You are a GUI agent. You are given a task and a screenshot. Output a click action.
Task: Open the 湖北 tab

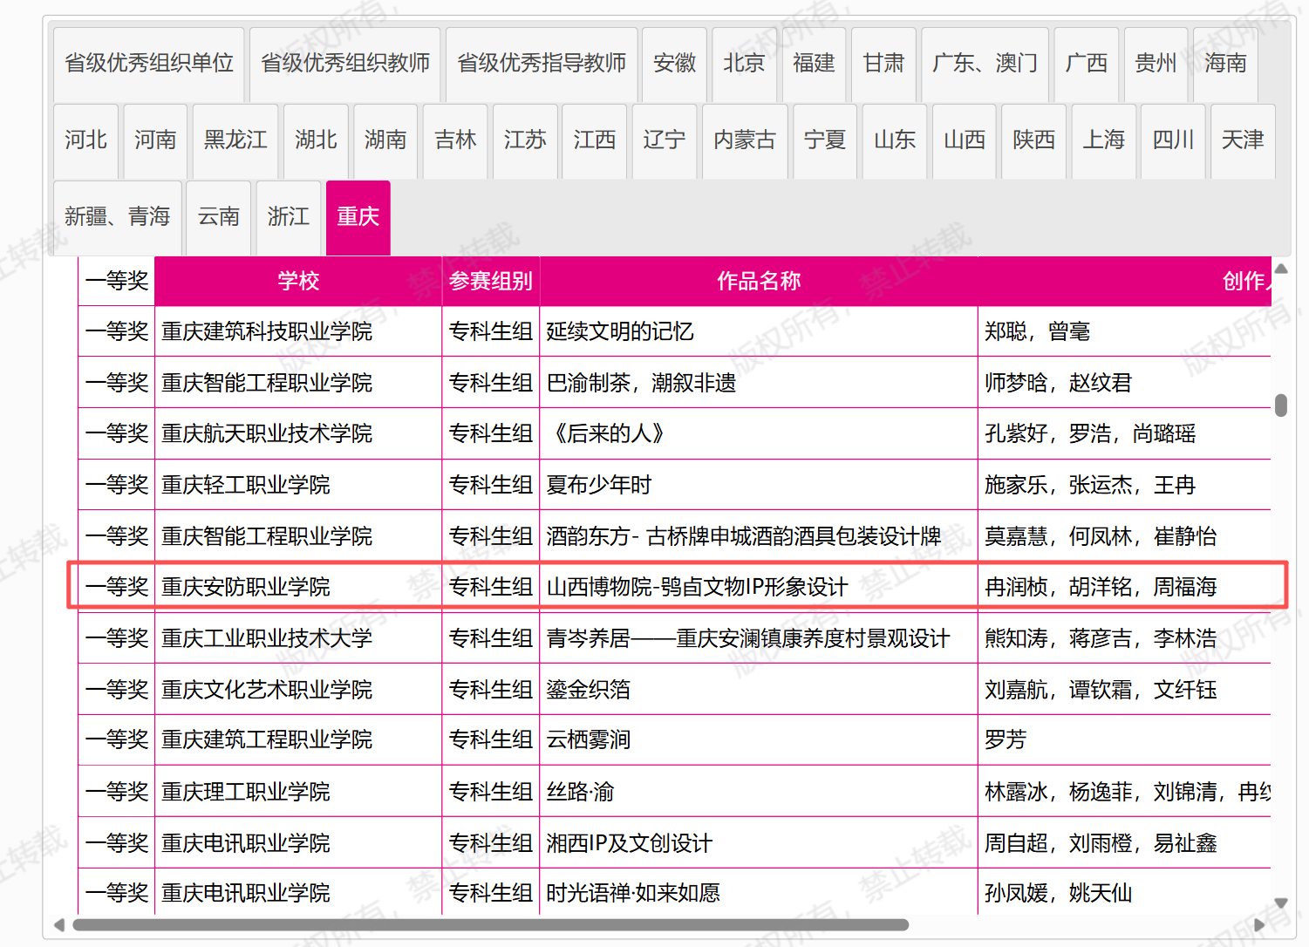pos(316,140)
